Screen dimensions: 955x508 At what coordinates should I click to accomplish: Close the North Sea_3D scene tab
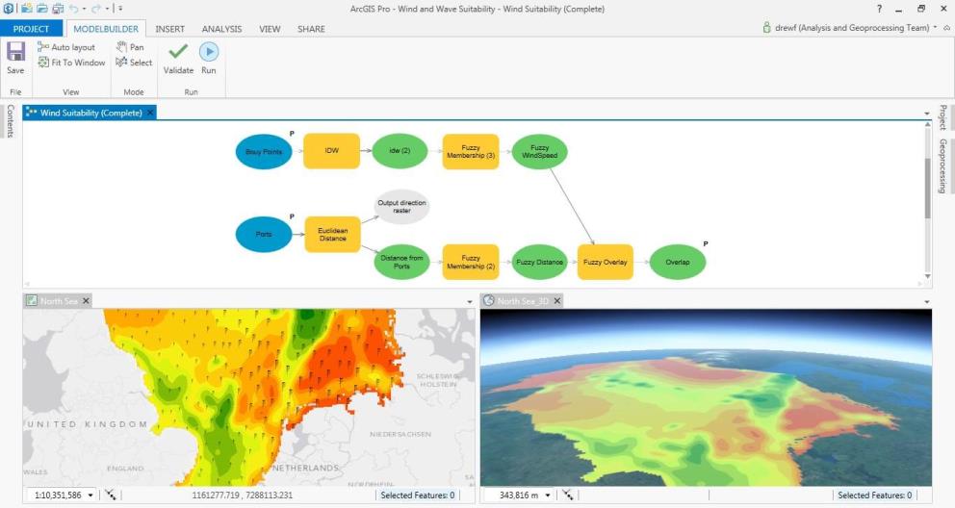[x=556, y=300]
